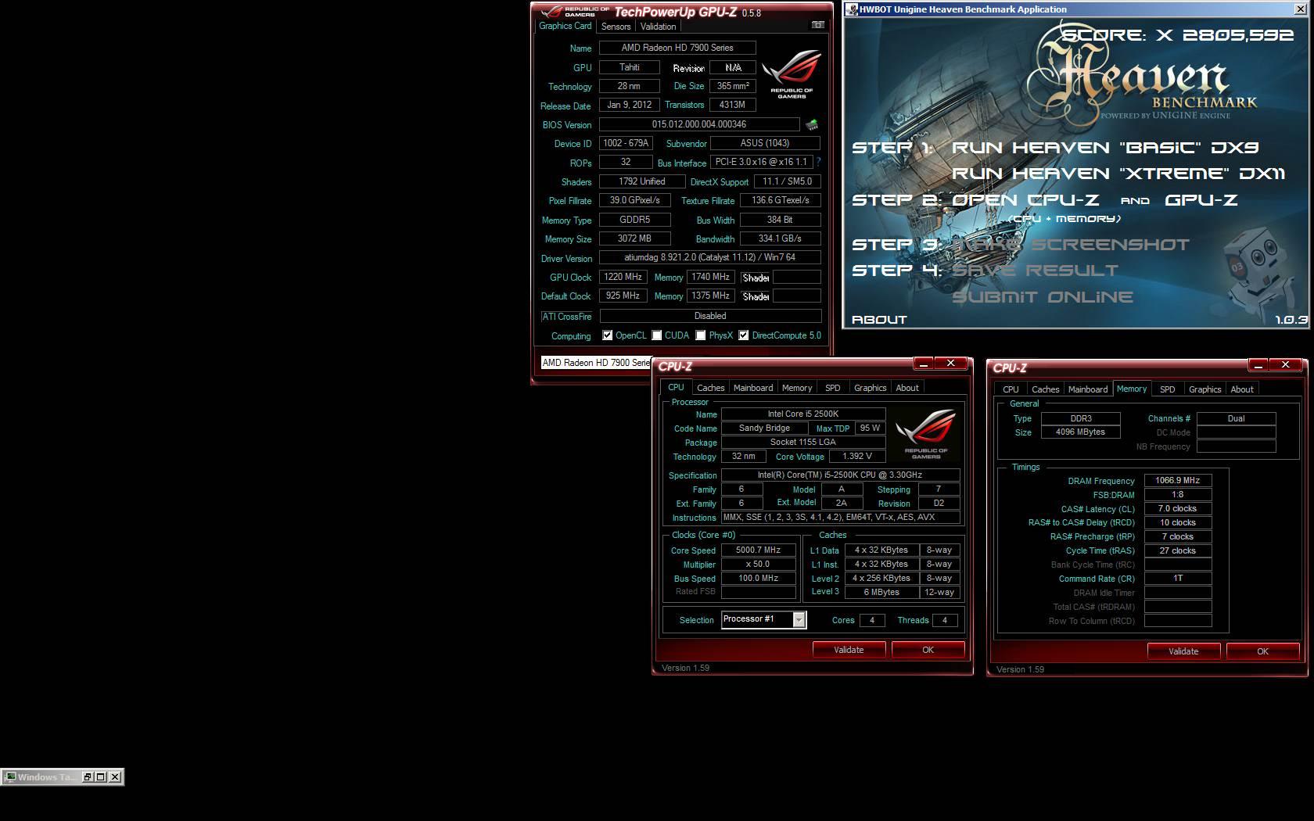Open the Processor #1 selection dropdown
The height and width of the screenshot is (821, 1314).
(799, 619)
